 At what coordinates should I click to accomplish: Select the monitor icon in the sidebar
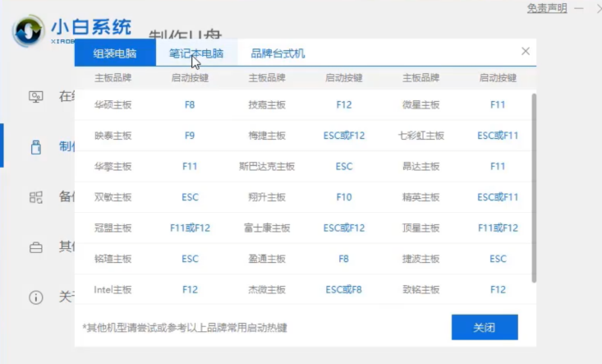coord(35,97)
